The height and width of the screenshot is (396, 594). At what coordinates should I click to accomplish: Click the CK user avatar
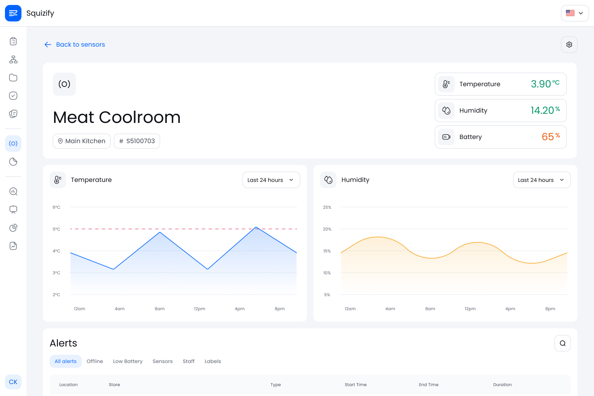13,382
